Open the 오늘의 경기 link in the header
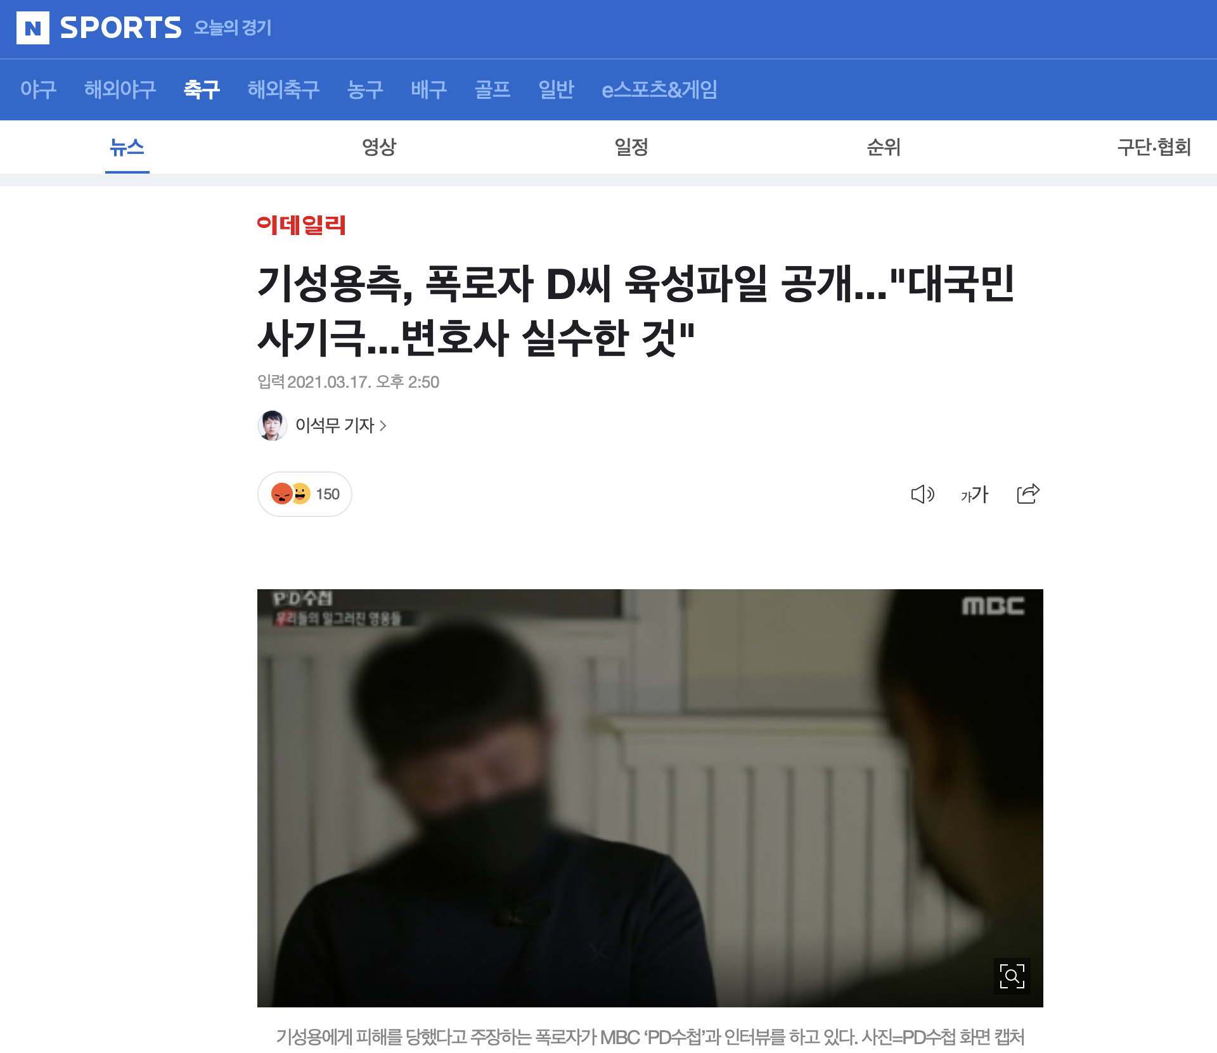Image resolution: width=1217 pixels, height=1053 pixels. pos(233,28)
